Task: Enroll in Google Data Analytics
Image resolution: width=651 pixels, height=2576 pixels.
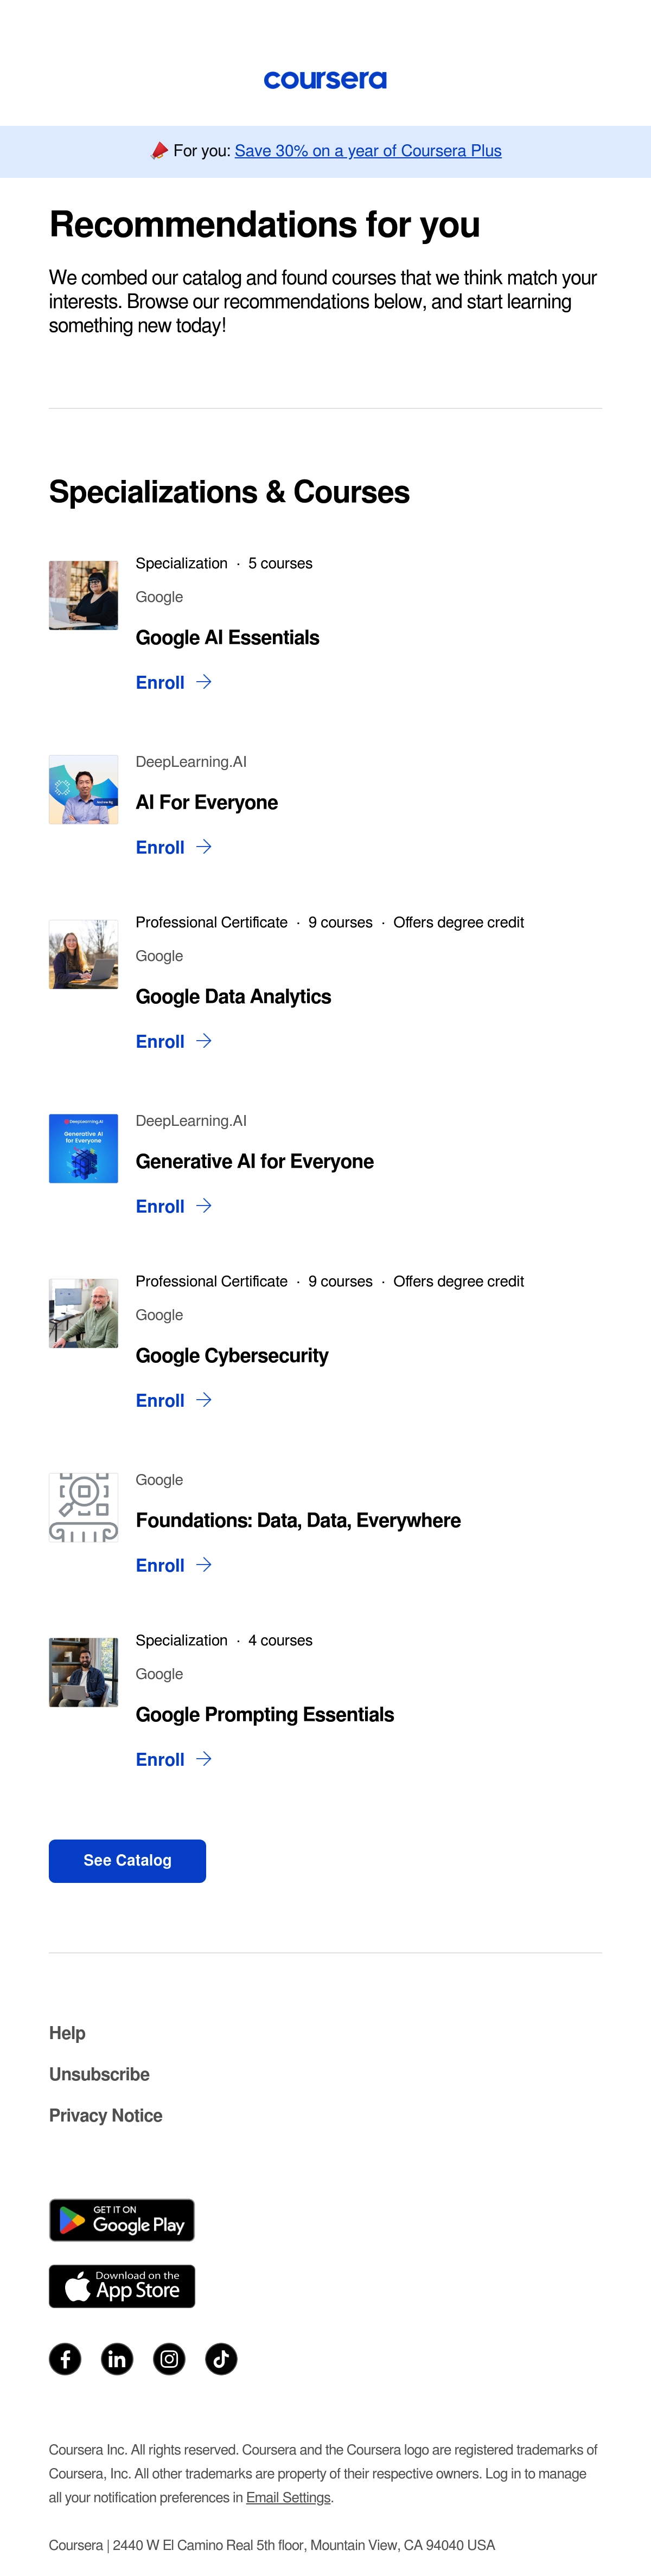Action: point(160,1042)
